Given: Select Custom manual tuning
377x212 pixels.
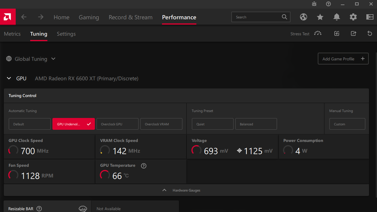Looking at the screenshot, I should (347, 124).
